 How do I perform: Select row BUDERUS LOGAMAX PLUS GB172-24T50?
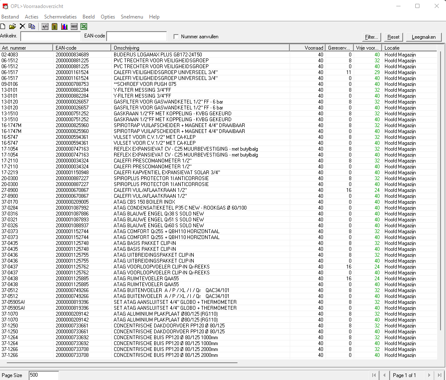(x=219, y=55)
